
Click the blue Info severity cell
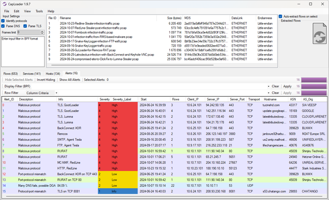pos(118,191)
